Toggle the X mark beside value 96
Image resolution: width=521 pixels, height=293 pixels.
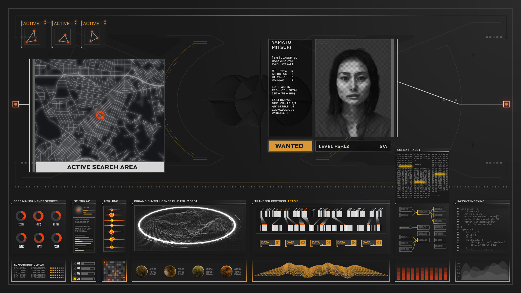pos(75,269)
